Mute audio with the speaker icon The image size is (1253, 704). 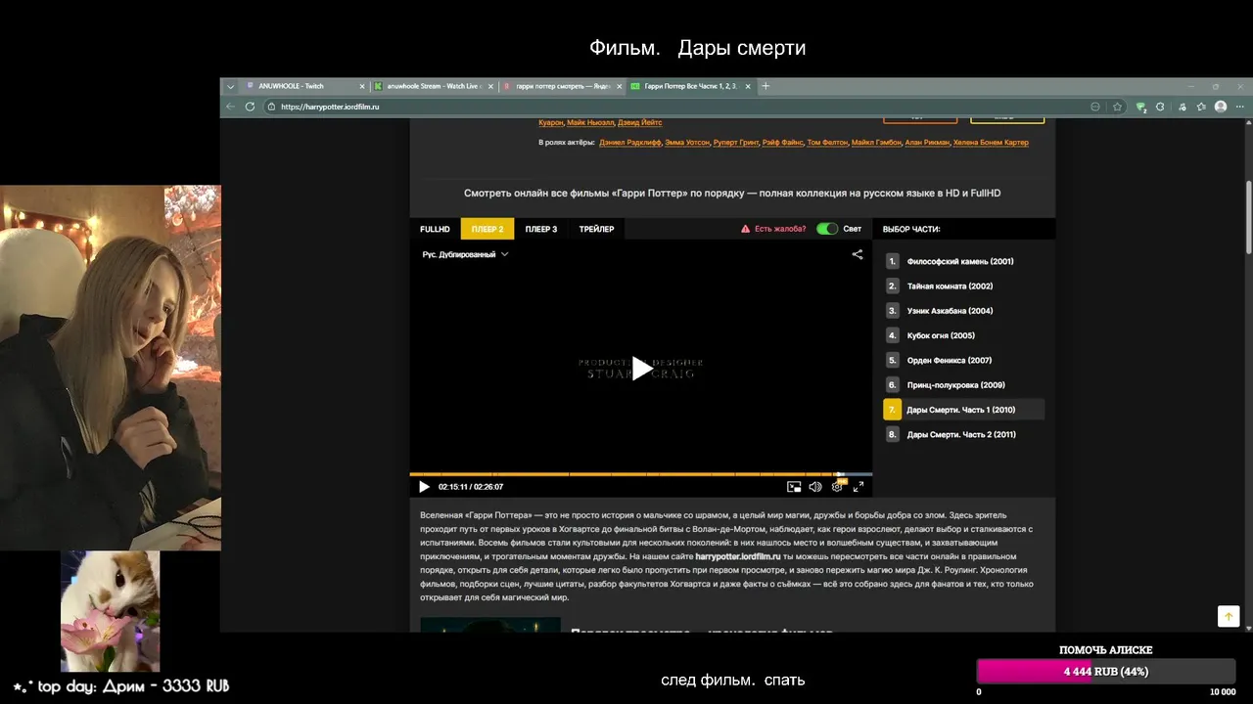click(x=815, y=487)
